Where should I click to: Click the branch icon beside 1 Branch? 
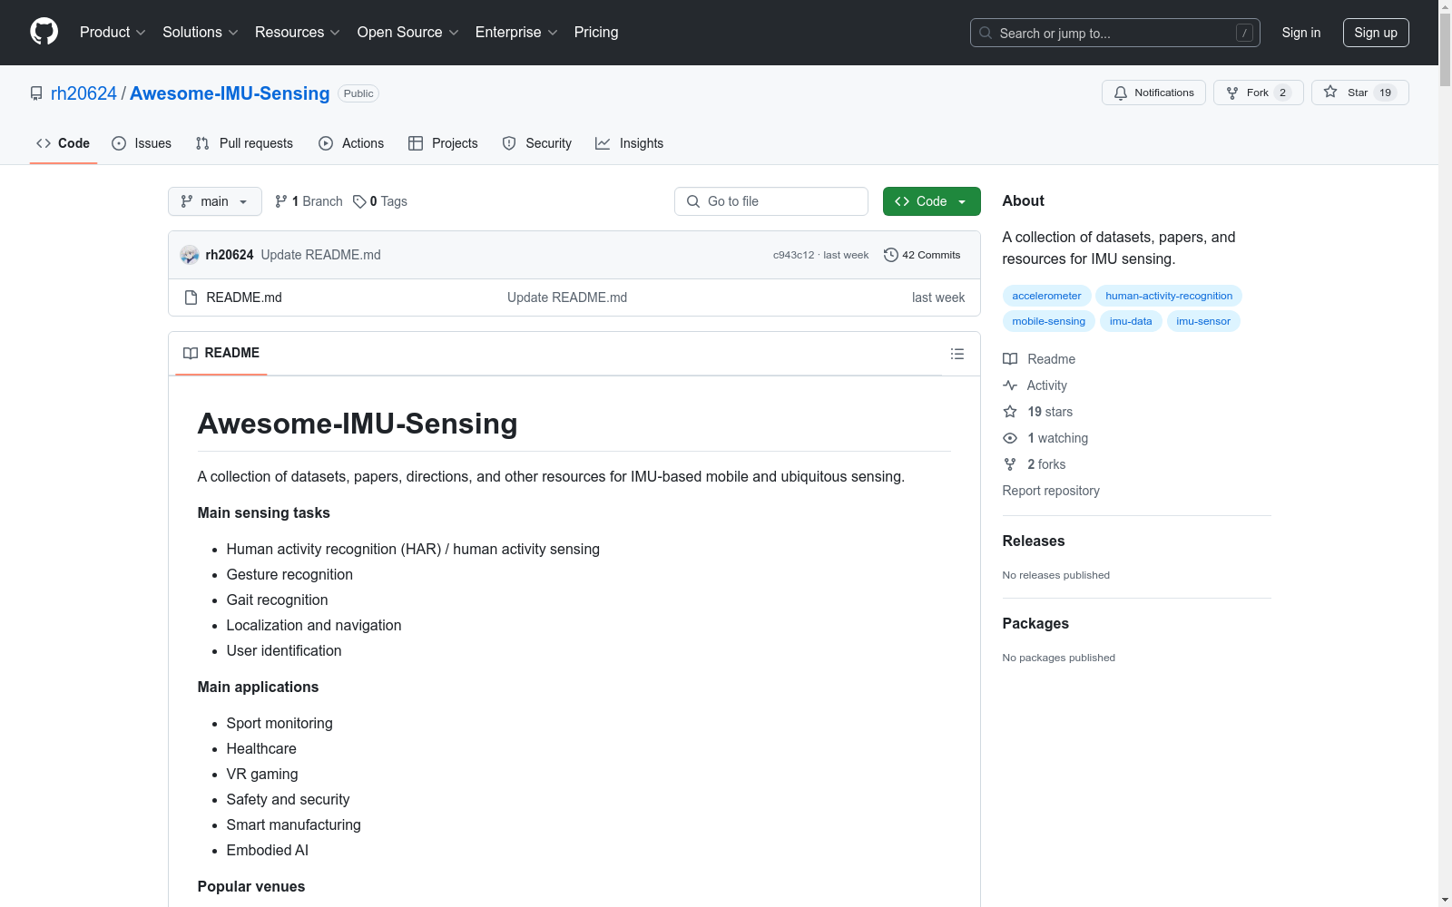[281, 201]
